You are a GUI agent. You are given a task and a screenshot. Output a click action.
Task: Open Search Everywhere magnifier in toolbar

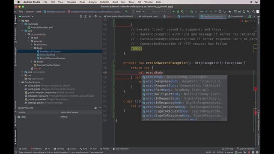253,12
